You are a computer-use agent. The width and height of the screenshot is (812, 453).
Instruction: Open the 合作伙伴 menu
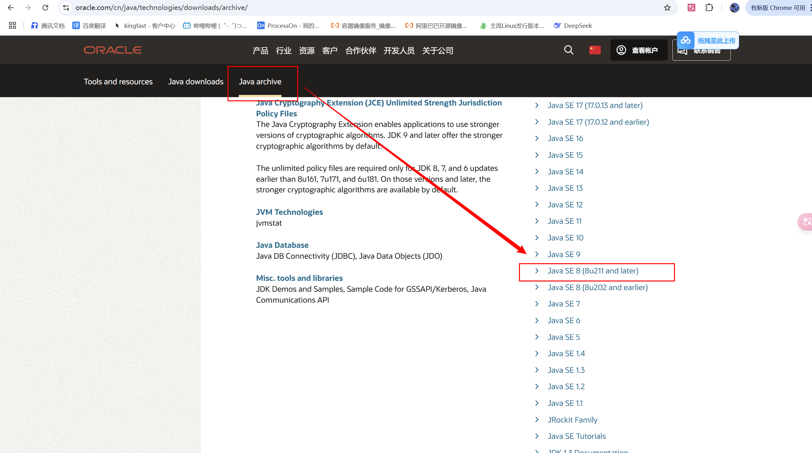point(360,50)
